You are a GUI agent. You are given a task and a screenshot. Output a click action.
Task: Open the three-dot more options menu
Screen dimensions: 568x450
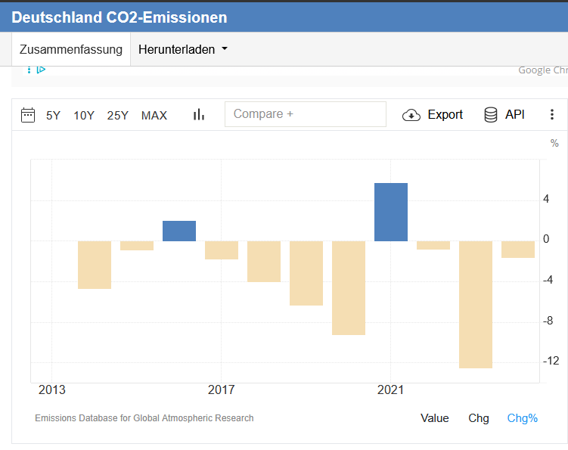coord(551,115)
